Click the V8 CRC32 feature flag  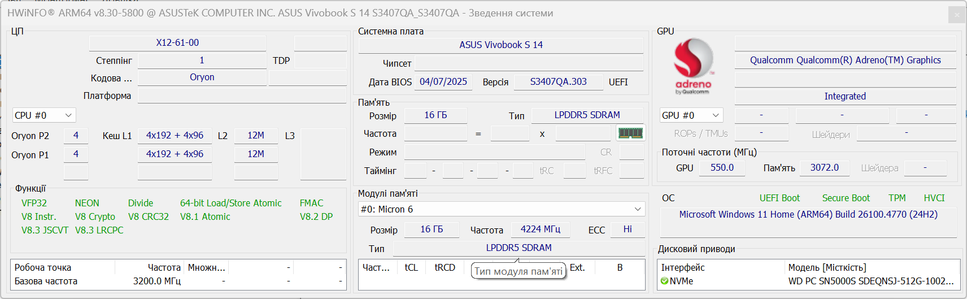[149, 216]
